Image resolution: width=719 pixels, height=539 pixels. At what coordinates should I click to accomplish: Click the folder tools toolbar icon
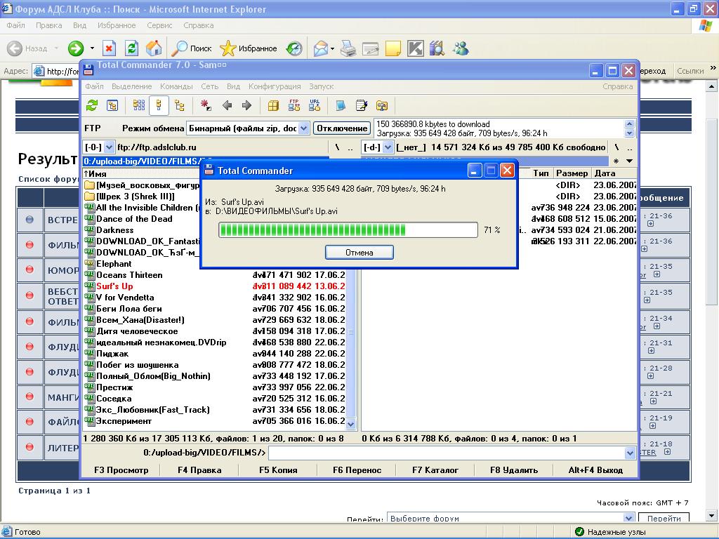(x=381, y=106)
